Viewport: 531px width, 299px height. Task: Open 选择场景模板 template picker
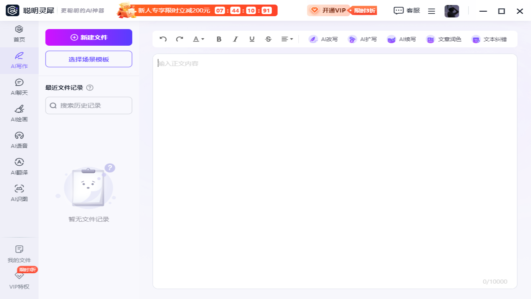tap(88, 59)
